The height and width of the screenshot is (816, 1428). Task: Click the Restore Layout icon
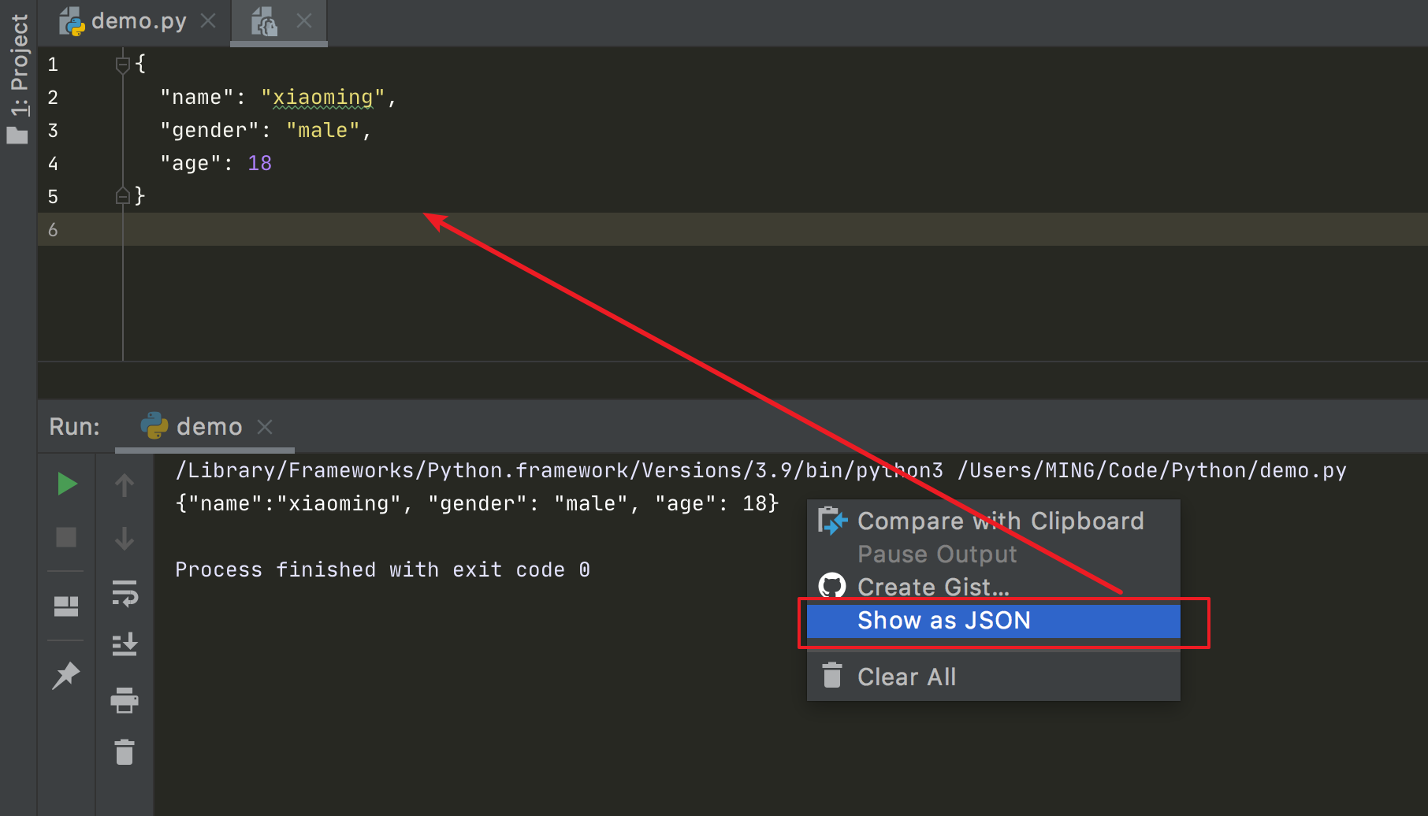point(66,606)
